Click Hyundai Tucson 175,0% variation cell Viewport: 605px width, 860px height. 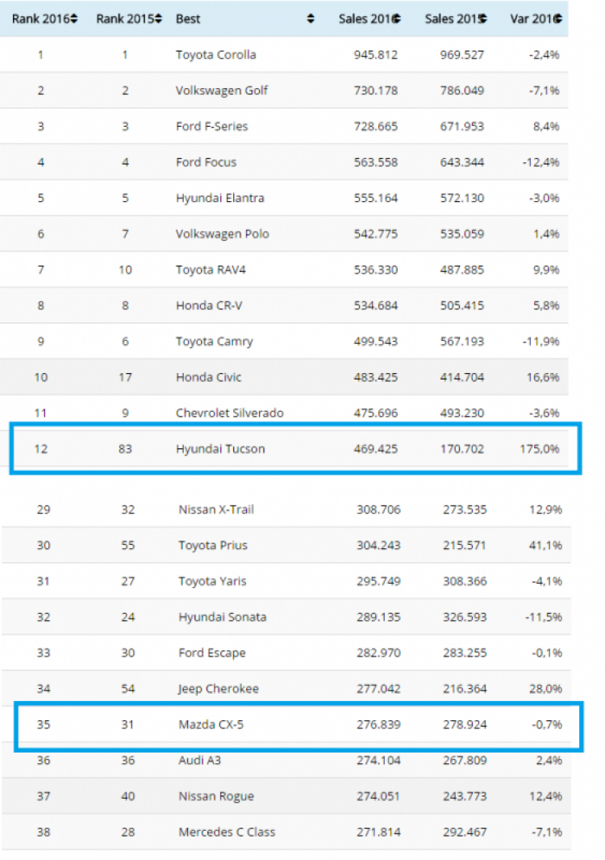[539, 449]
